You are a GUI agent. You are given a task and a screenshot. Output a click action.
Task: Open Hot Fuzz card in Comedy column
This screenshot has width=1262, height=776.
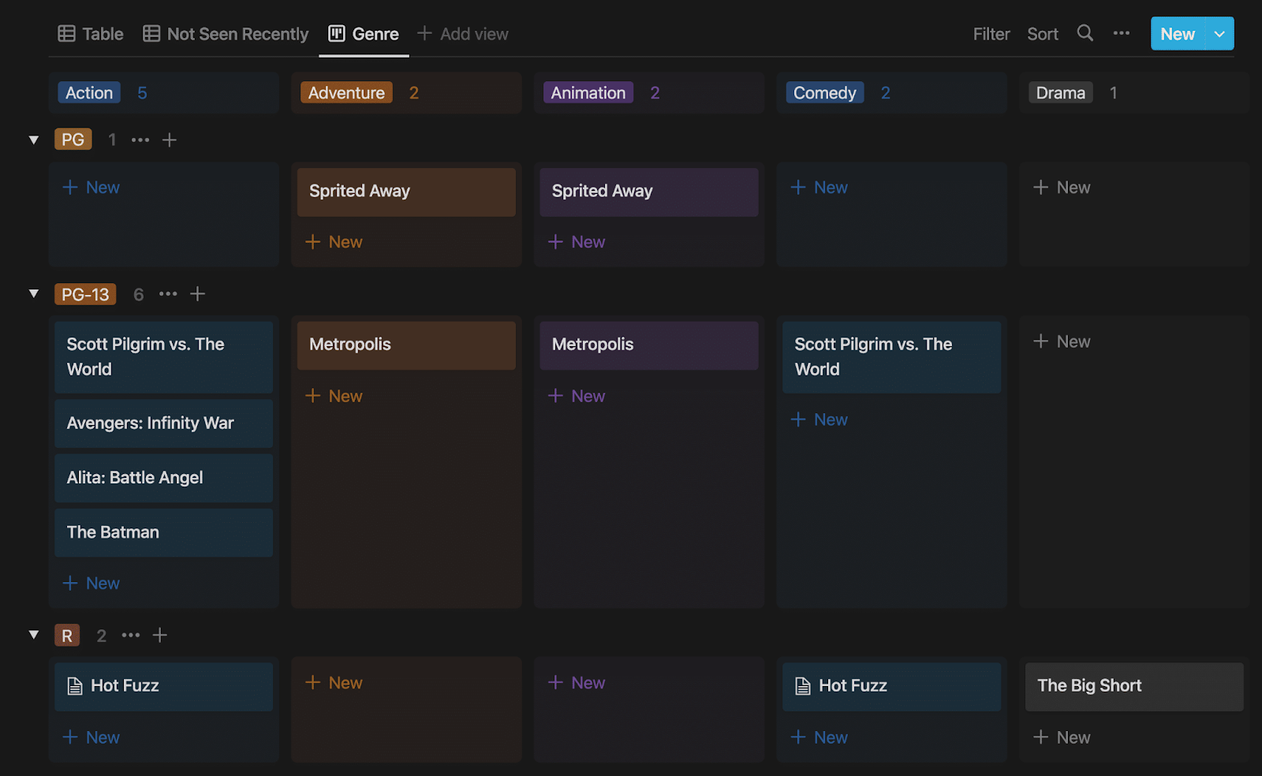pyautogui.click(x=891, y=686)
